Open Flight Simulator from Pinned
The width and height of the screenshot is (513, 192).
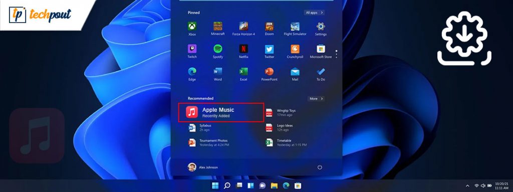[x=295, y=29]
